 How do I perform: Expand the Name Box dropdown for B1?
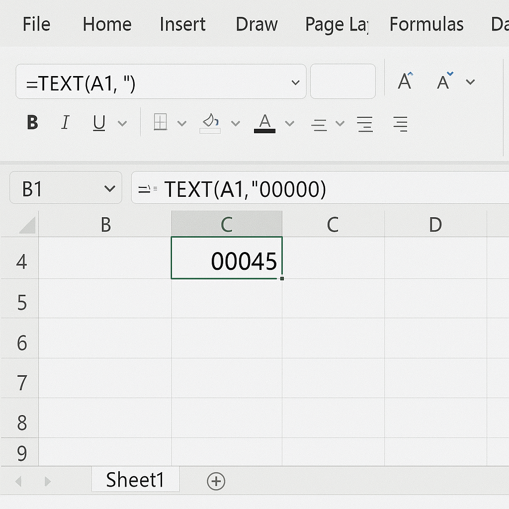coord(109,189)
